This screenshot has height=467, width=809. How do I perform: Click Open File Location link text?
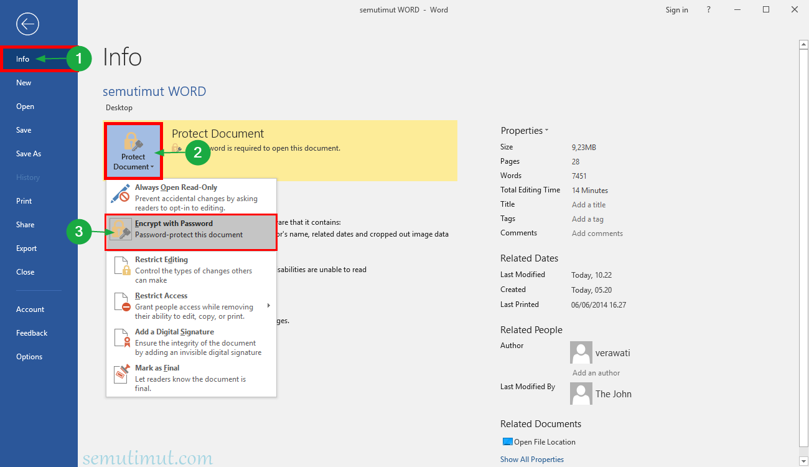pyautogui.click(x=545, y=442)
